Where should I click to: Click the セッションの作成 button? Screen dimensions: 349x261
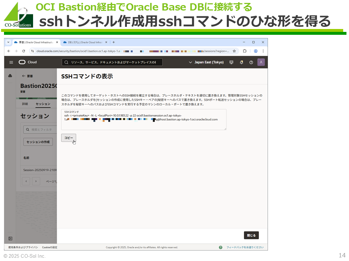coord(38,142)
